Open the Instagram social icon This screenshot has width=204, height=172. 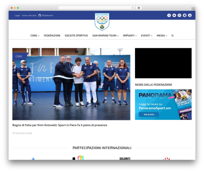click(180, 15)
